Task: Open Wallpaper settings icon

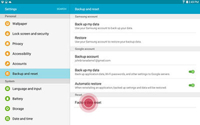Action: pyautogui.click(x=7, y=24)
